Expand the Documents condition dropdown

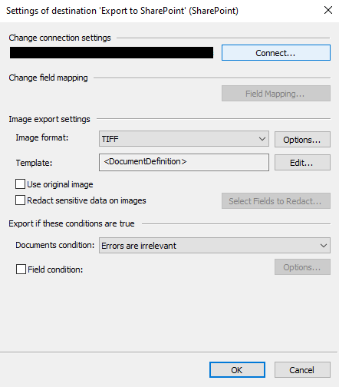[x=215, y=246]
